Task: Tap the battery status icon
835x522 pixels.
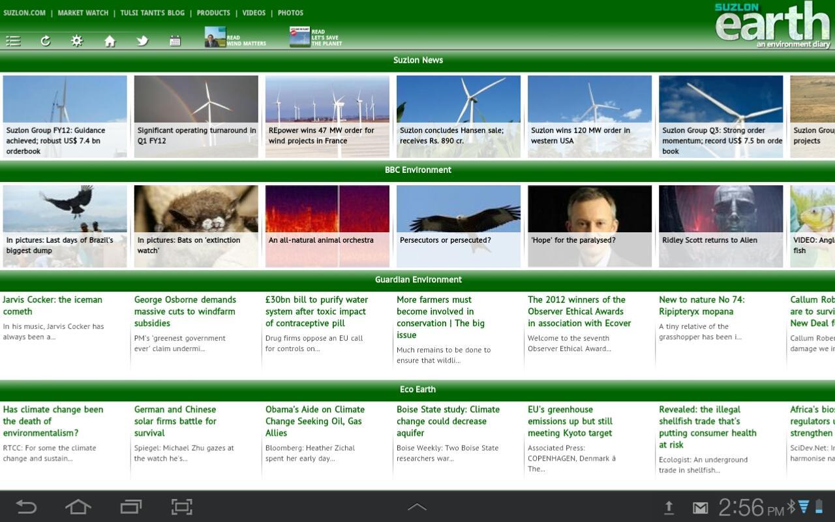Action: (819, 506)
